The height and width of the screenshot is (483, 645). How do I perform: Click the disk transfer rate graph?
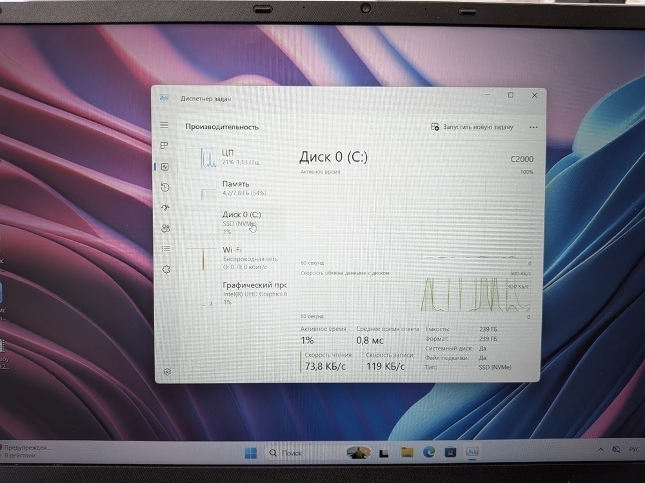tap(415, 295)
